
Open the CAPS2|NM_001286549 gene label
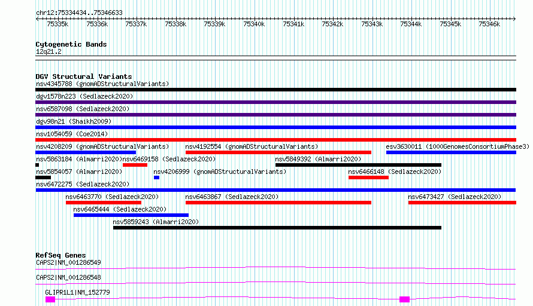point(68,262)
